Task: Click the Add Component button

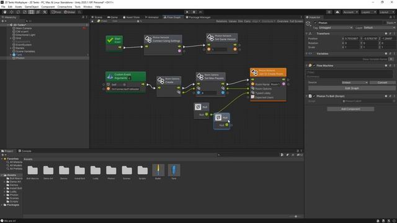Action: click(x=350, y=109)
